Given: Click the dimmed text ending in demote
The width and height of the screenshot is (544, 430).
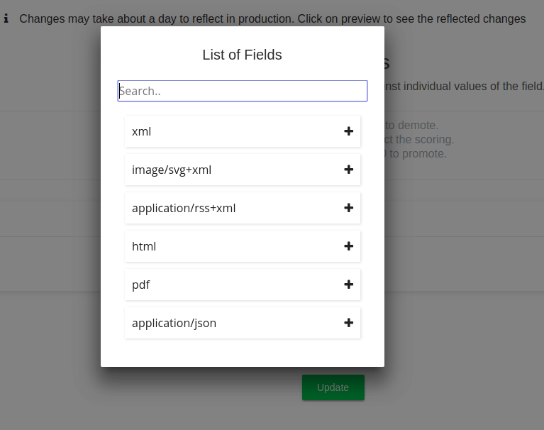Looking at the screenshot, I should [x=411, y=126].
